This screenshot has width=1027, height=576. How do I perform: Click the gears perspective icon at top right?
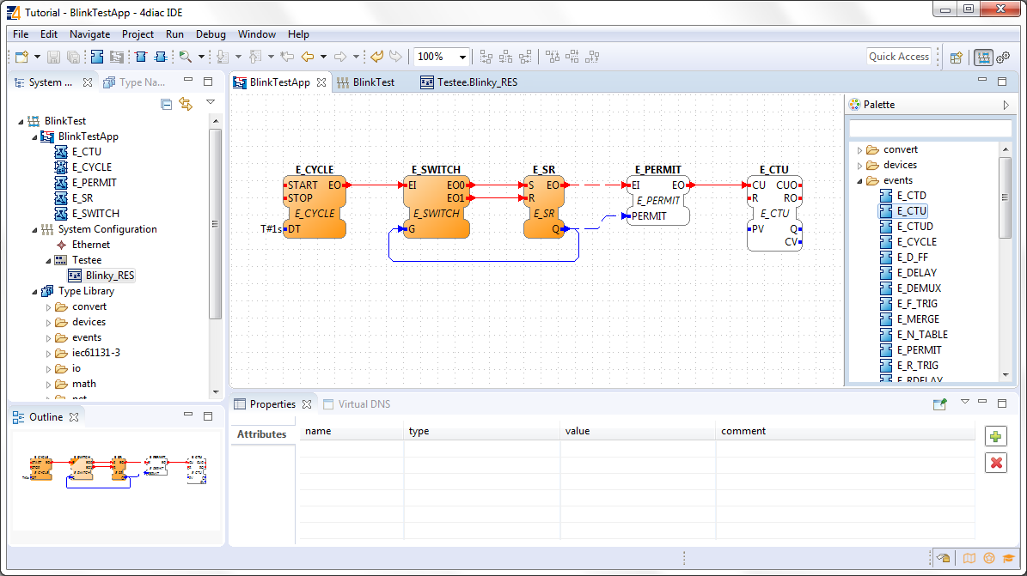point(1002,58)
